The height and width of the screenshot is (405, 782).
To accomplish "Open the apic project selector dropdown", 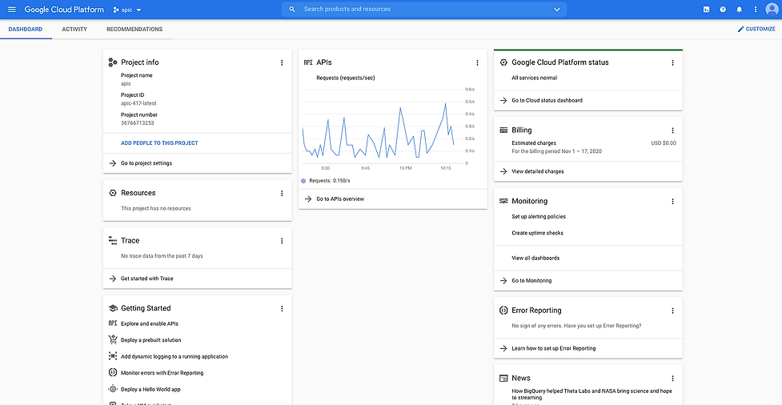I will [128, 10].
